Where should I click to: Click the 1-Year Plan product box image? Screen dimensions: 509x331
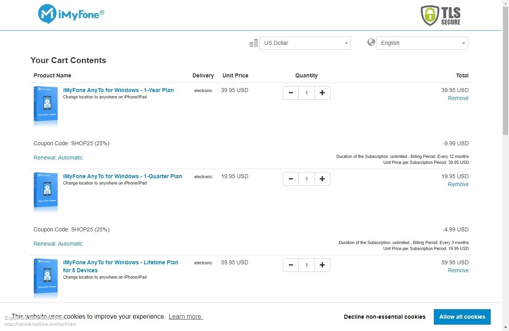point(46,106)
